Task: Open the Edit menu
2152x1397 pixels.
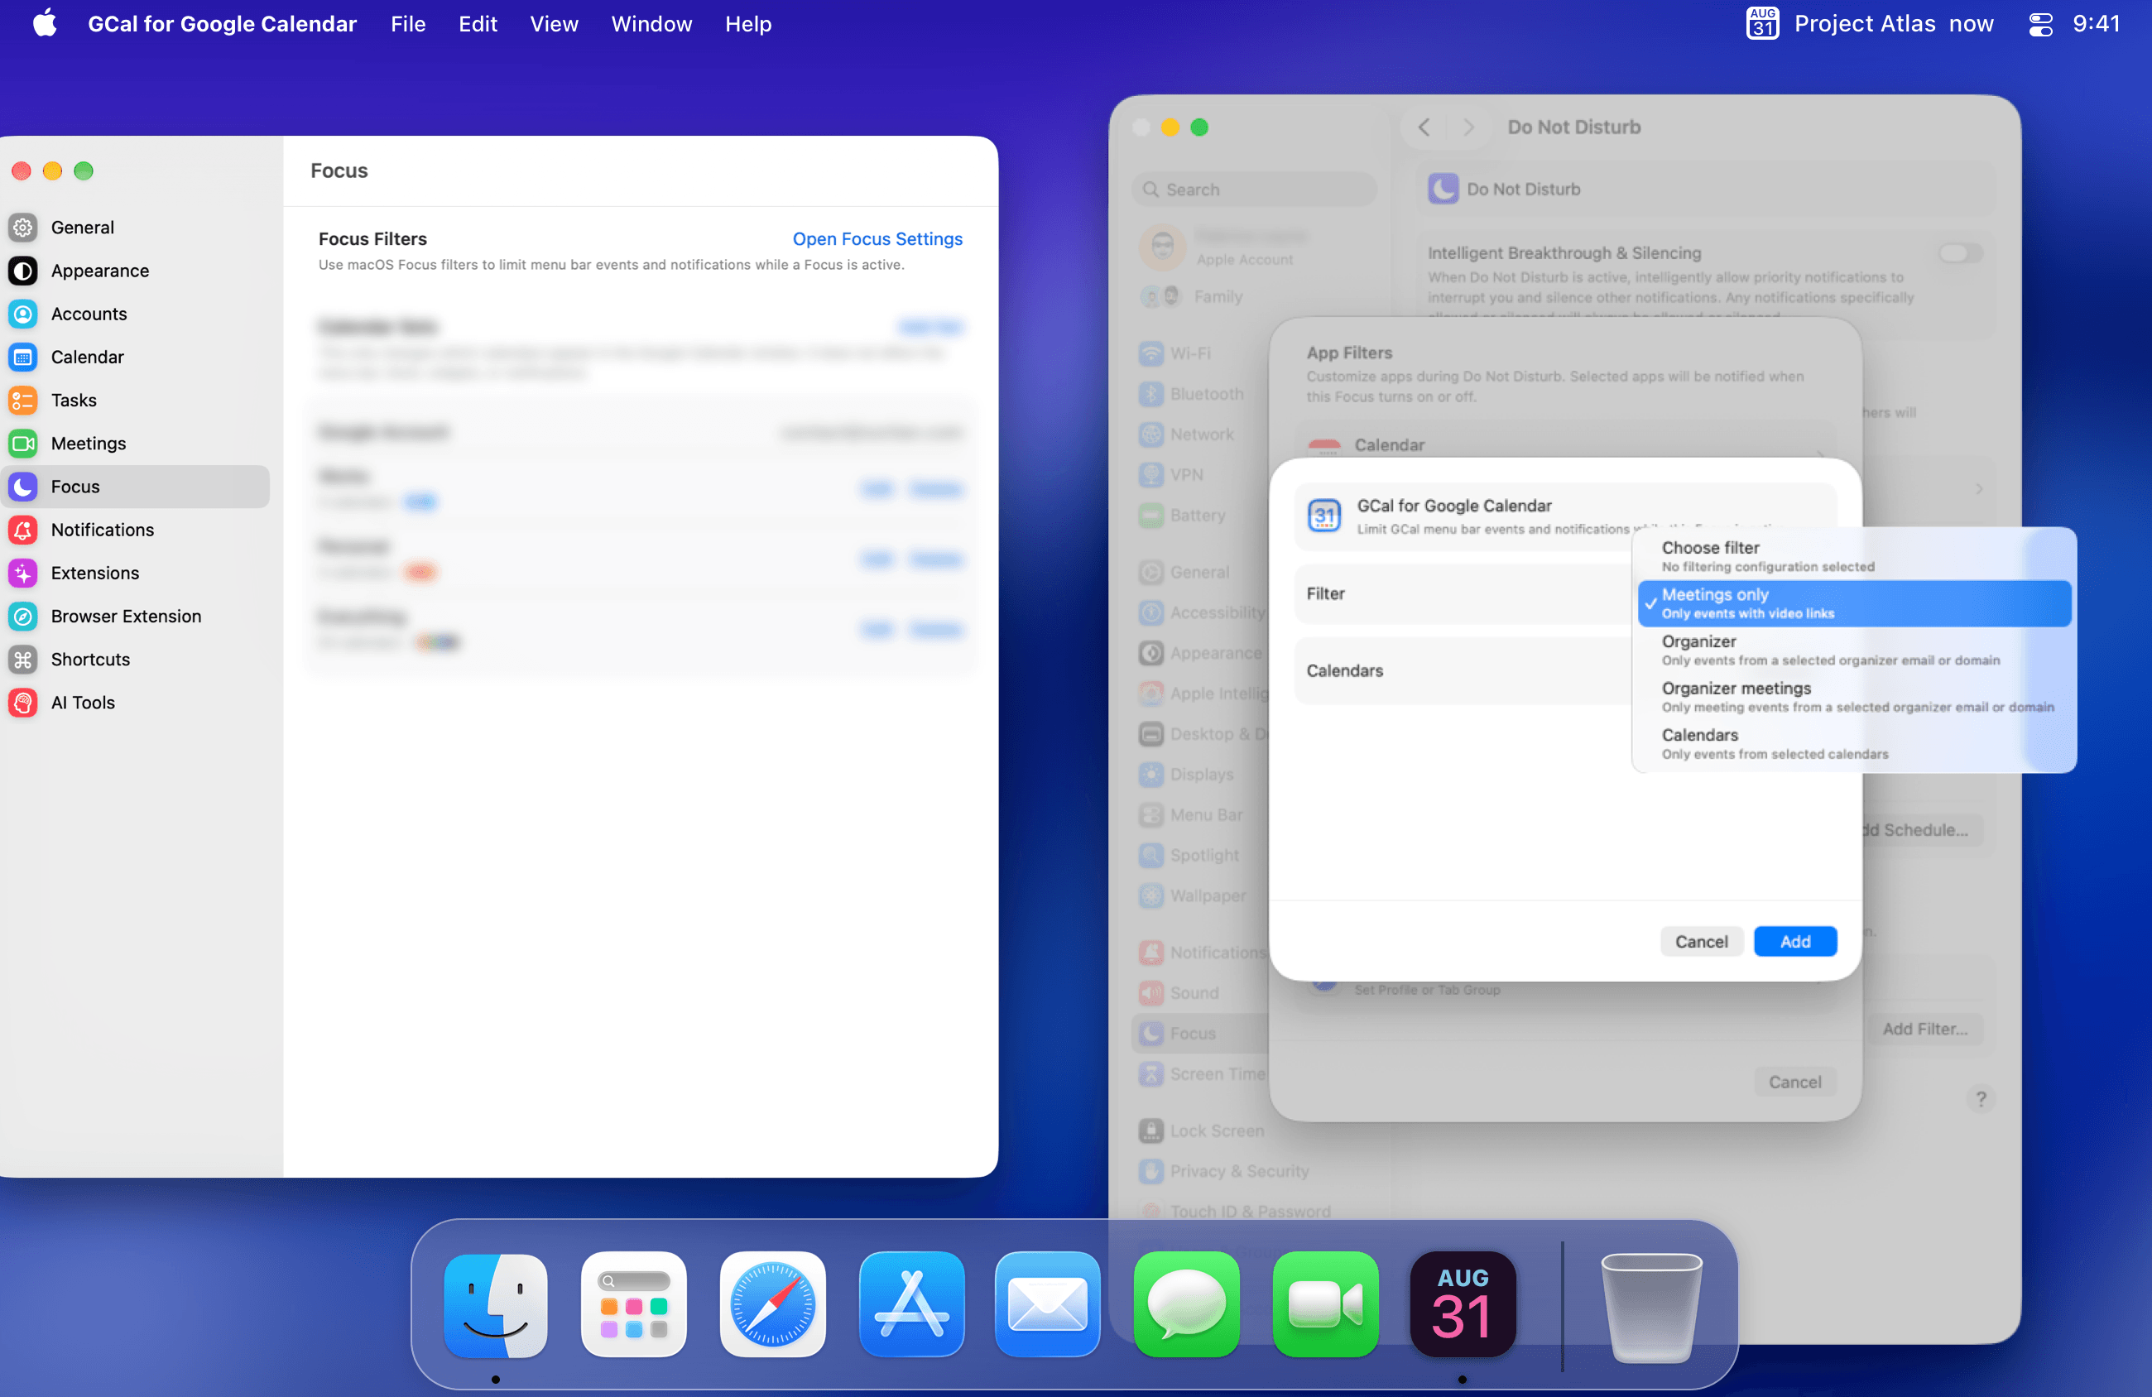Action: pos(478,24)
